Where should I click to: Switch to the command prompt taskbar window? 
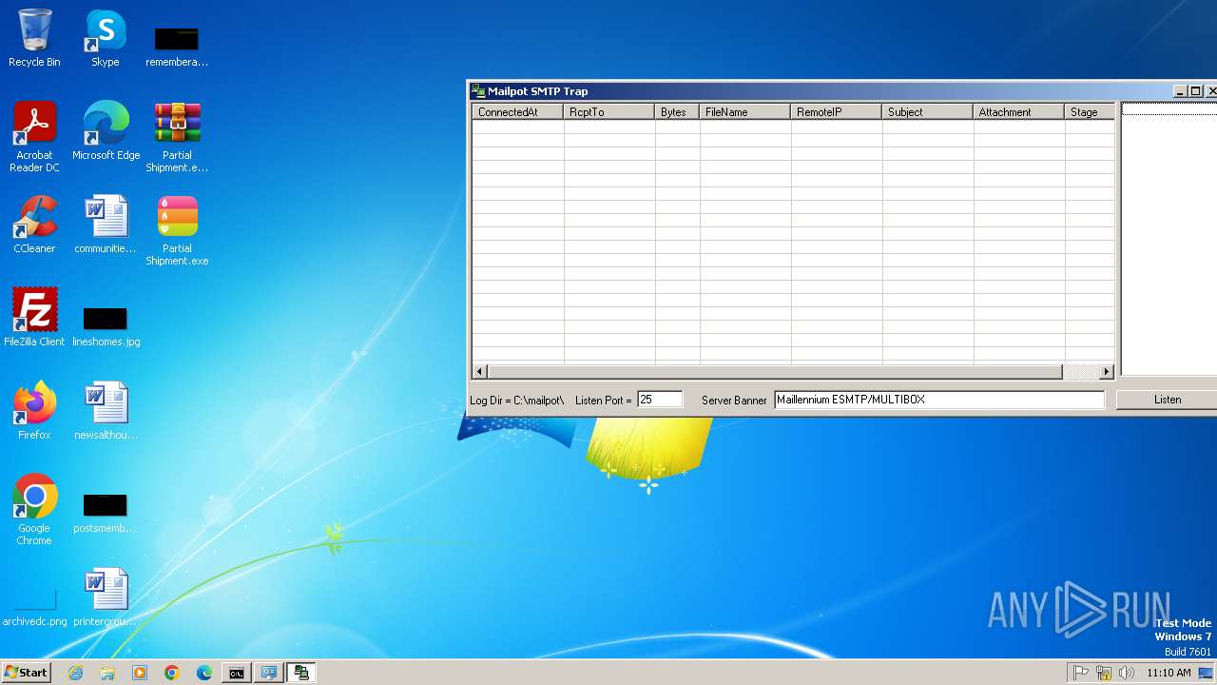[237, 673]
